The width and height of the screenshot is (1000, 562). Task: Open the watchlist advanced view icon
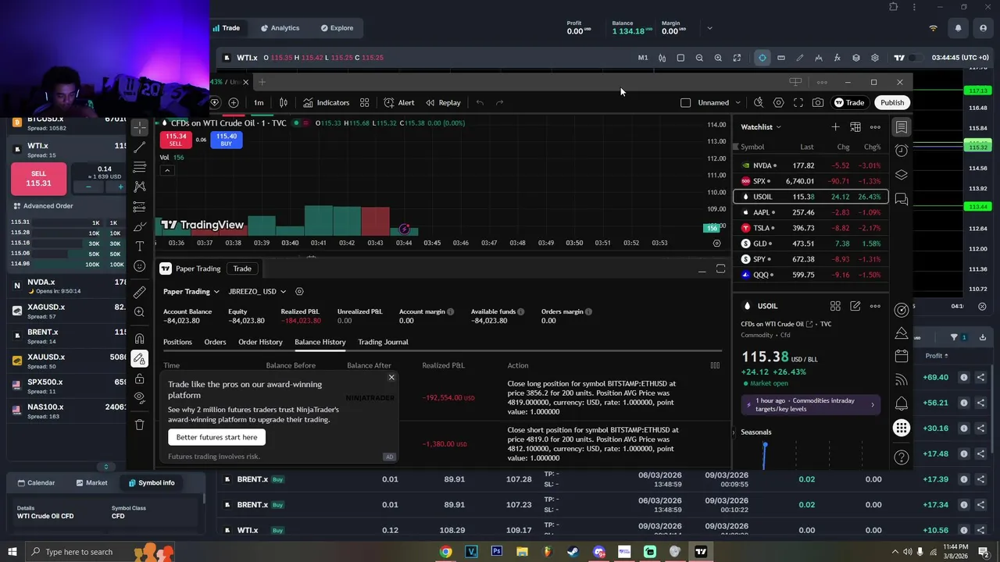pyautogui.click(x=855, y=126)
